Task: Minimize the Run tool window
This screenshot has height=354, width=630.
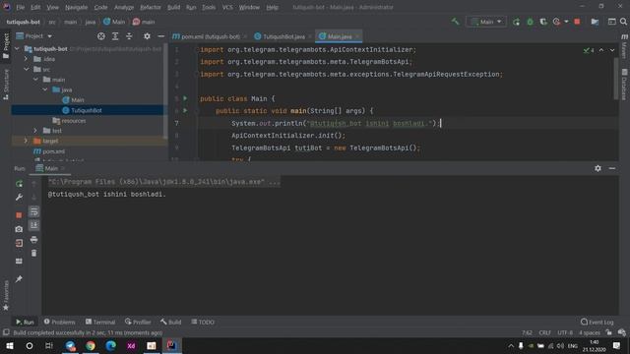Action: point(612,168)
